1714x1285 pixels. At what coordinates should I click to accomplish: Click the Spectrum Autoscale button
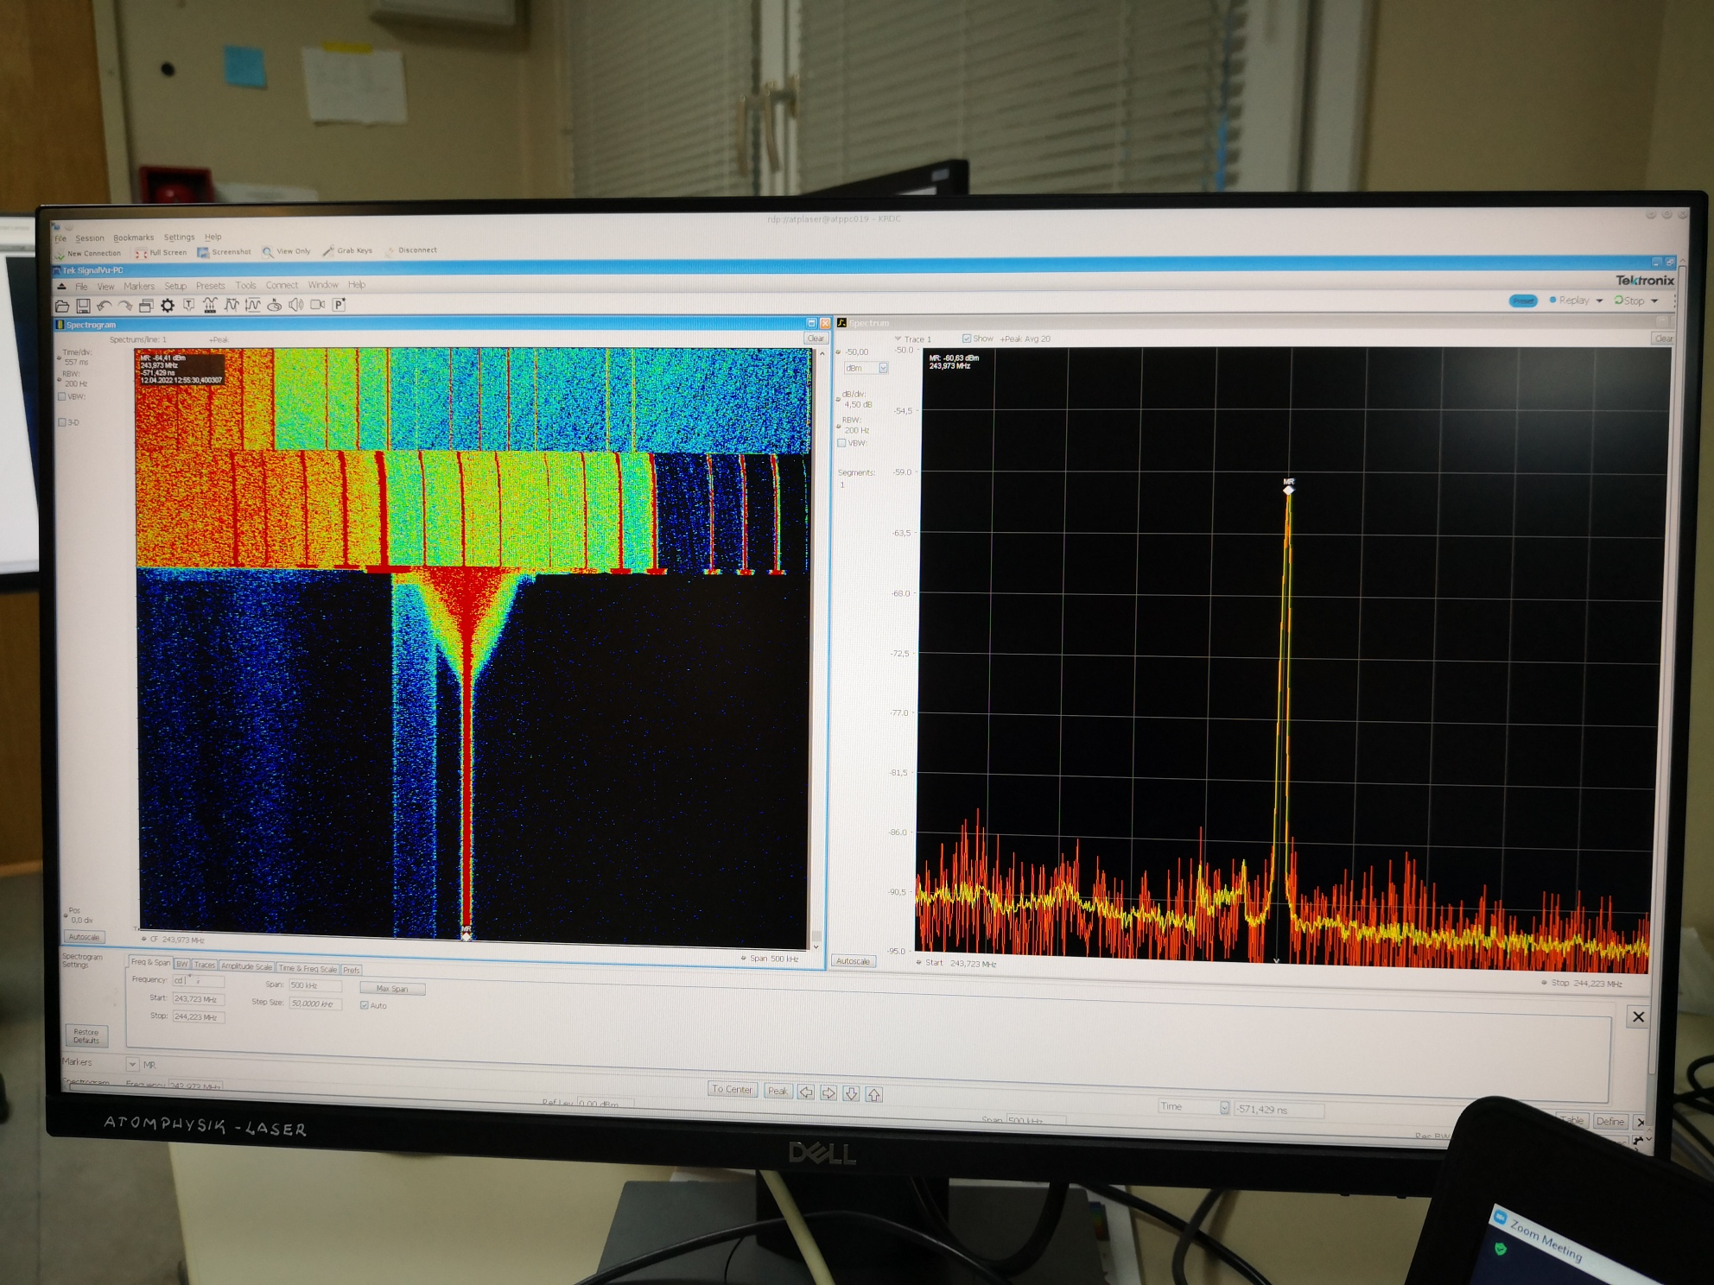tap(853, 961)
